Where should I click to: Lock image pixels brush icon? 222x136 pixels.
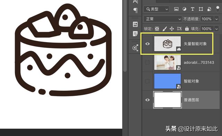(x=164, y=29)
